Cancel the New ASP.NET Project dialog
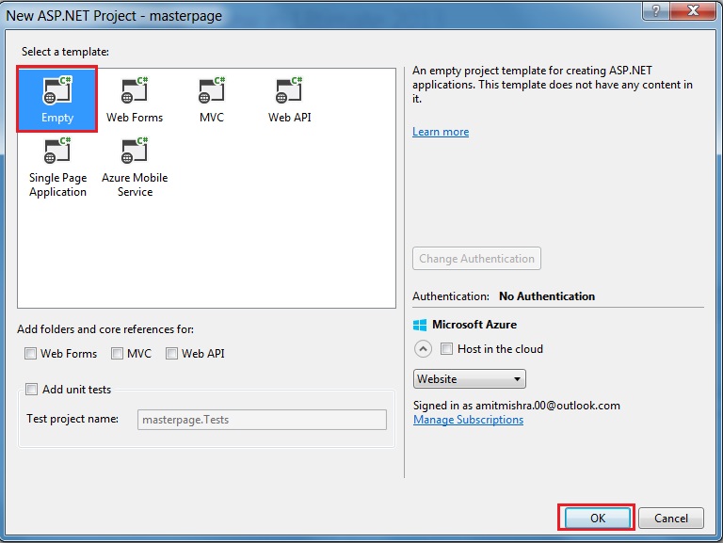The height and width of the screenshot is (543, 723). point(671,519)
